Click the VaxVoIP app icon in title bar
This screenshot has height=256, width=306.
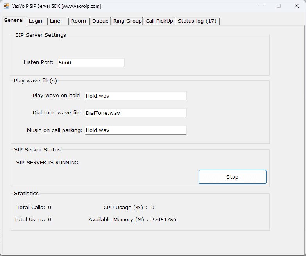pos(6,6)
